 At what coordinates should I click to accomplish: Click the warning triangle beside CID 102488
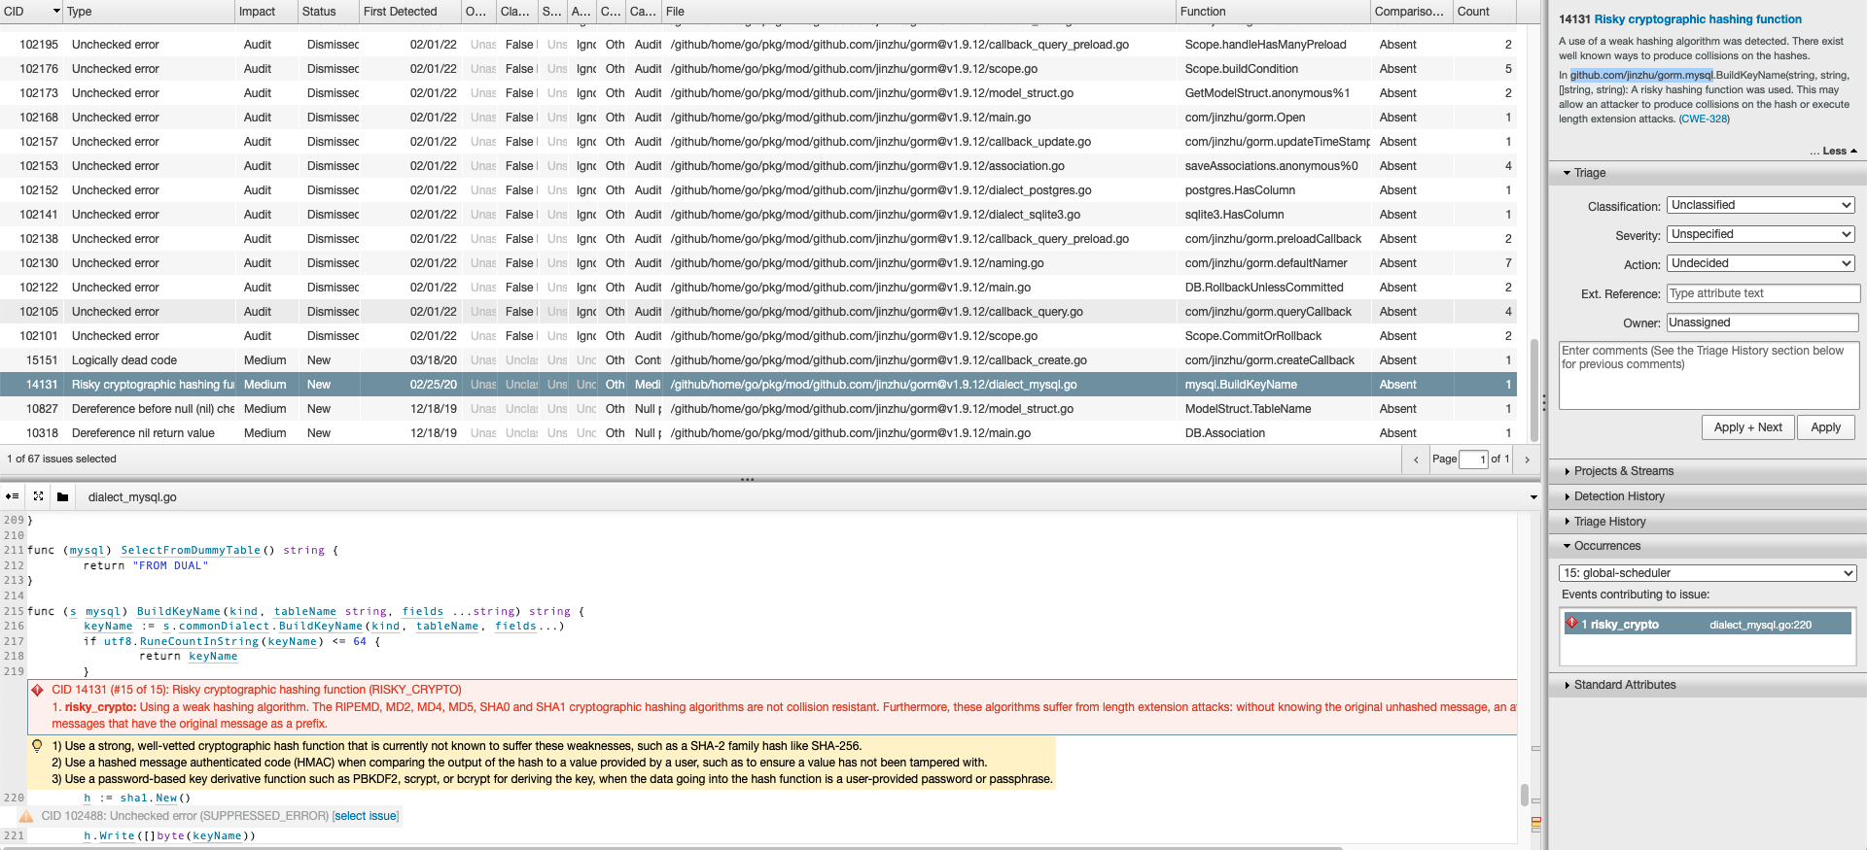point(26,816)
